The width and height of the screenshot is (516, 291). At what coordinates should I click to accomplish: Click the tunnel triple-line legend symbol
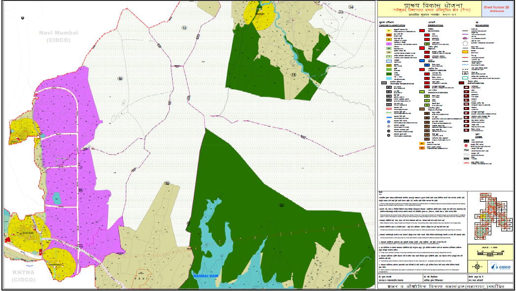click(x=466, y=158)
